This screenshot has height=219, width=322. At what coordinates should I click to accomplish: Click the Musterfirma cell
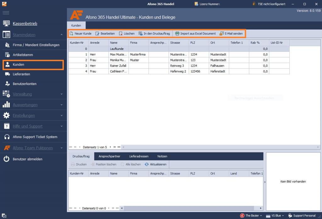tap(138, 54)
